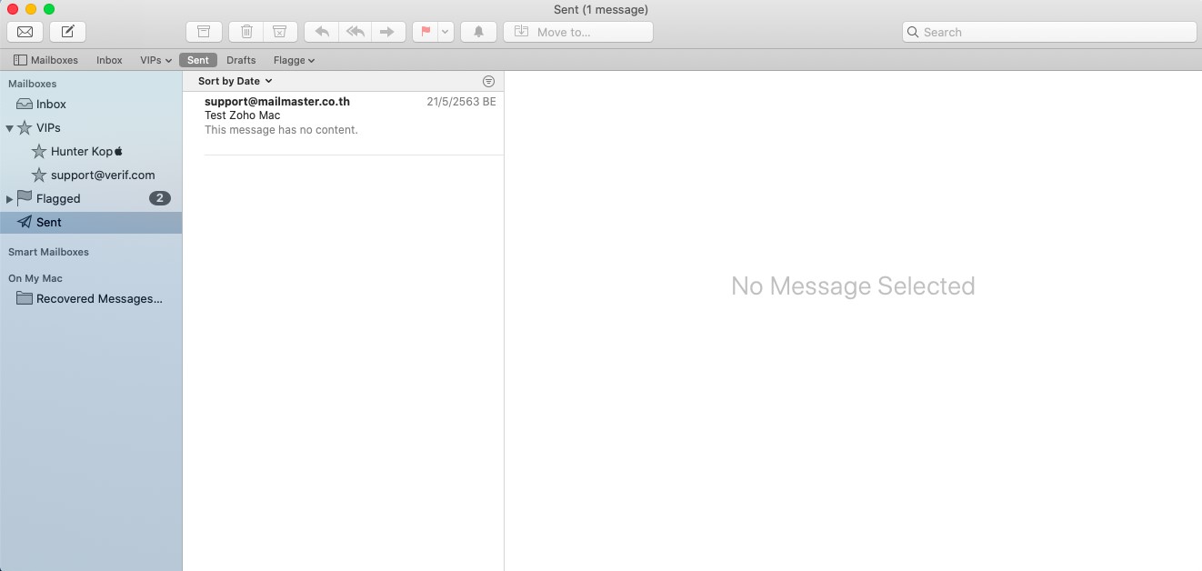Open the Recovered Messages folder
1202x571 pixels.
[91, 298]
